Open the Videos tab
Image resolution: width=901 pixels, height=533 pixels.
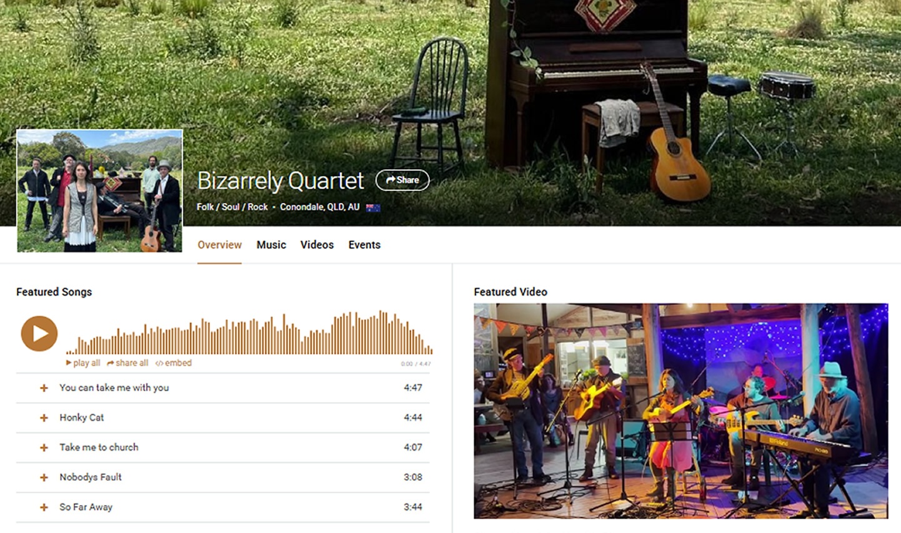pos(317,245)
